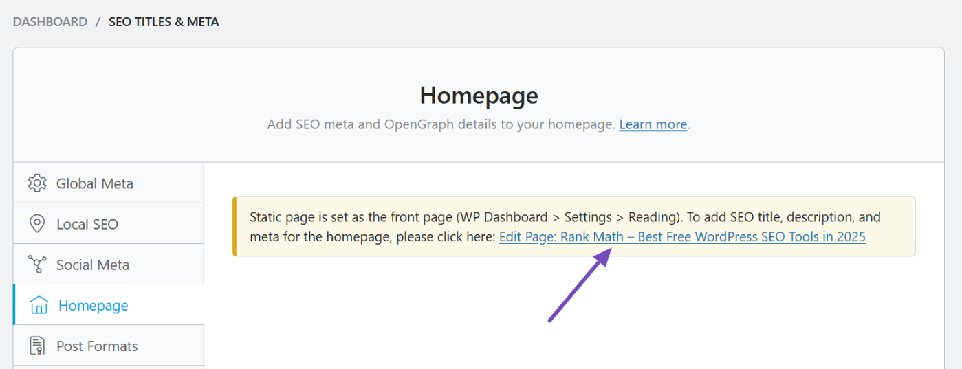Click the purple arrow annotation
This screenshot has width=962, height=369.
coord(579,285)
